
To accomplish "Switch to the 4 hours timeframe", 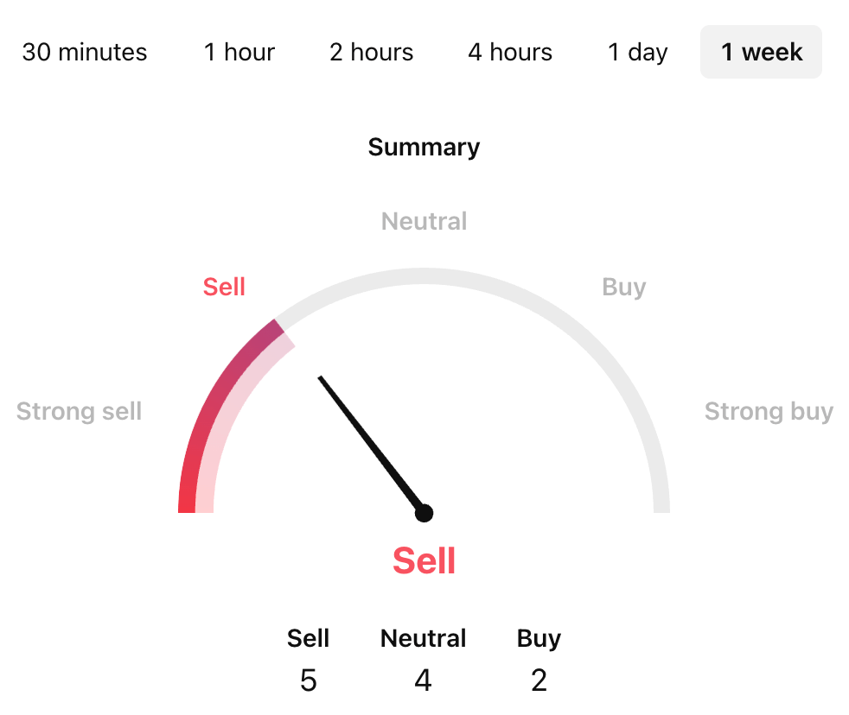I will click(509, 52).
